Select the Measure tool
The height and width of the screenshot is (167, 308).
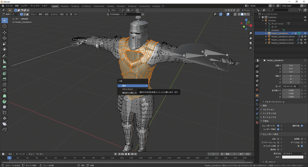(x=5, y=62)
